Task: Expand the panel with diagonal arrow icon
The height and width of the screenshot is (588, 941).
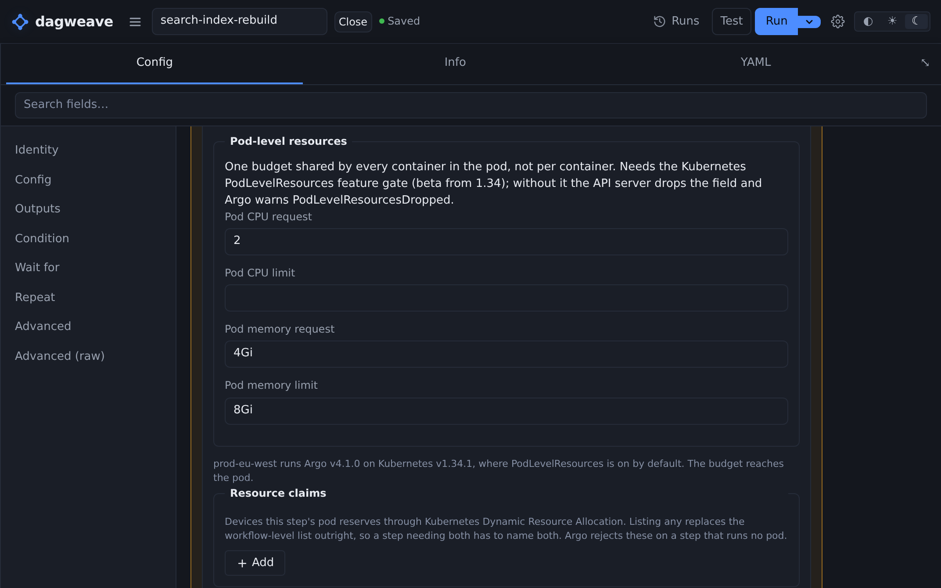Action: pyautogui.click(x=925, y=63)
